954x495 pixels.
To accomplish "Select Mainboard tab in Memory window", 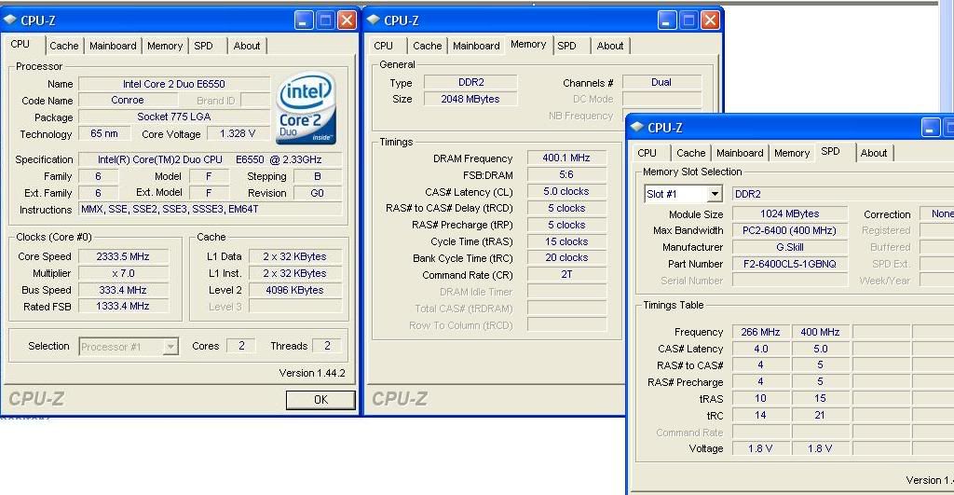I will 476,46.
